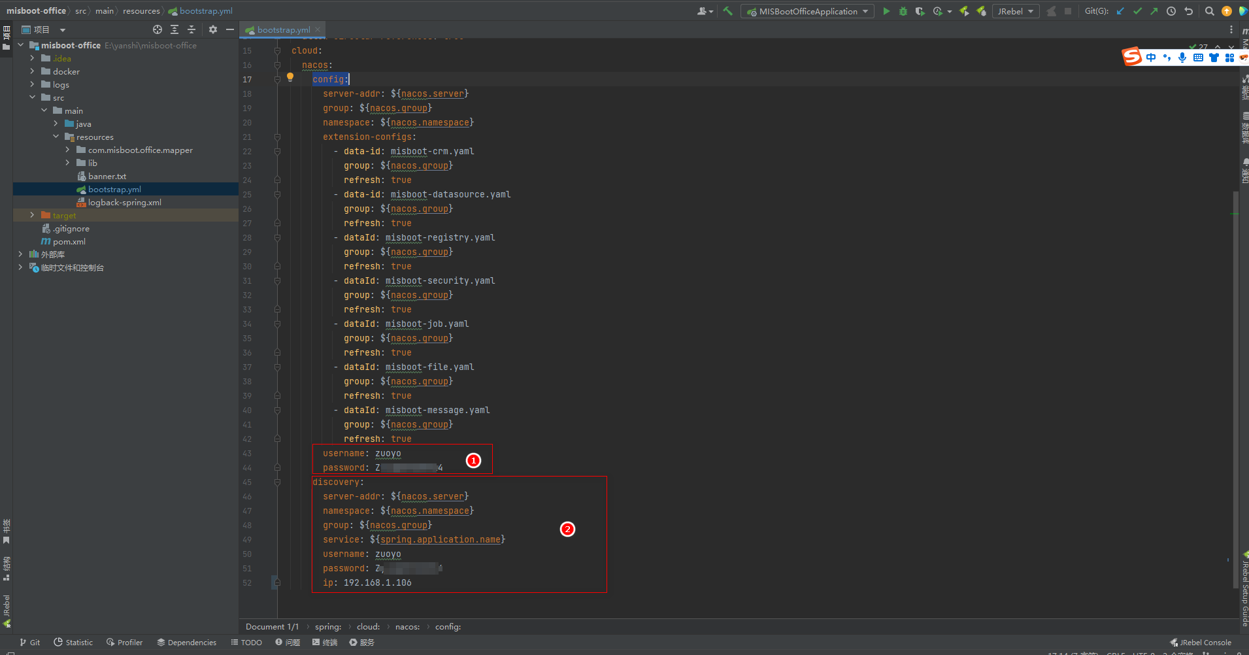The image size is (1249, 655).
Task: Collapse all in the Project tree toolbar
Action: (192, 29)
